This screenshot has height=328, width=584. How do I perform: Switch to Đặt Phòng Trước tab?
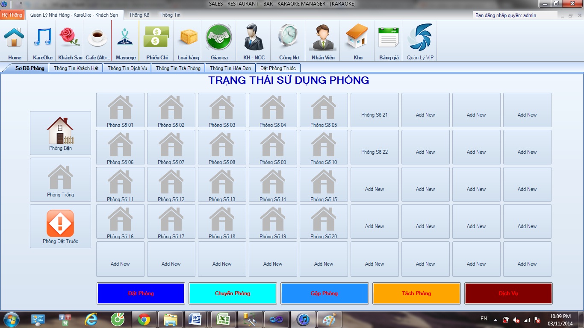tap(278, 68)
